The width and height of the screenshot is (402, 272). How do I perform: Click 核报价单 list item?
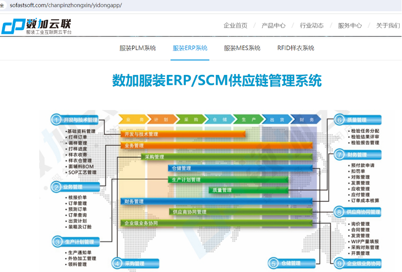point(77,198)
